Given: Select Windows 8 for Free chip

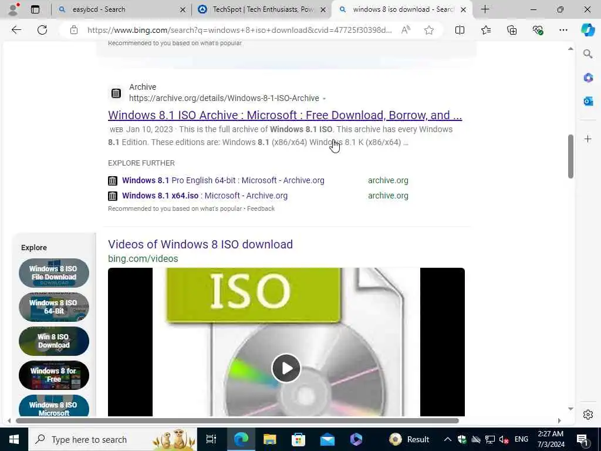Looking at the screenshot, I should point(53,375).
